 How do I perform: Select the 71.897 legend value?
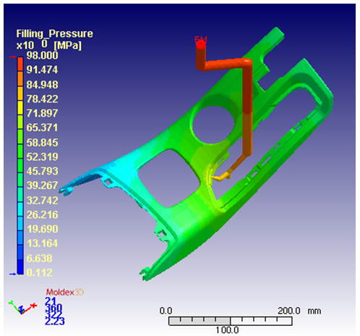pyautogui.click(x=42, y=113)
